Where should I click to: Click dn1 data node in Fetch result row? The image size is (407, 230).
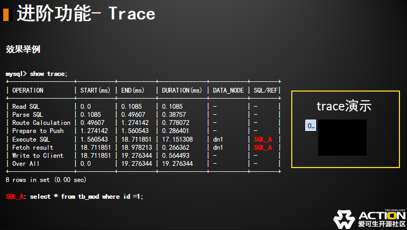click(x=218, y=148)
